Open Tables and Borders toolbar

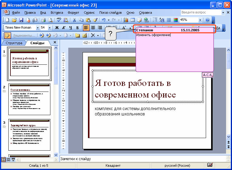click(139, 20)
